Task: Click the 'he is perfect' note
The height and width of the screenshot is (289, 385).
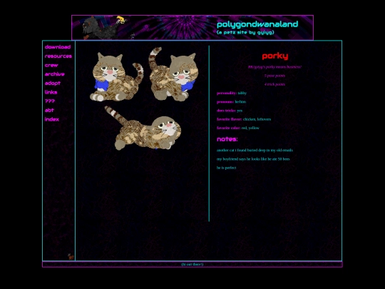Action: pyautogui.click(x=227, y=168)
